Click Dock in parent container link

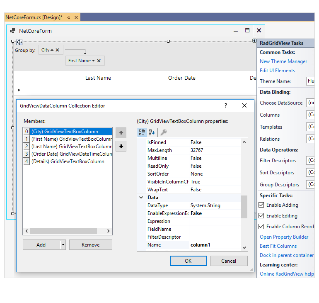coord(287,255)
